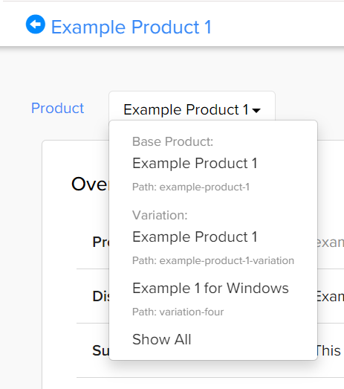344x389 pixels.
Task: Click the caret arrow beside the dropdown label
Action: click(256, 110)
